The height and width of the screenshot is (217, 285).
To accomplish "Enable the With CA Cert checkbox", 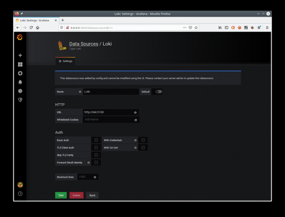I will coord(143,148).
